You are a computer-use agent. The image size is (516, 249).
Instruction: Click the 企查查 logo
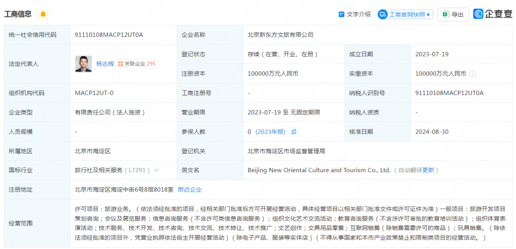click(493, 14)
